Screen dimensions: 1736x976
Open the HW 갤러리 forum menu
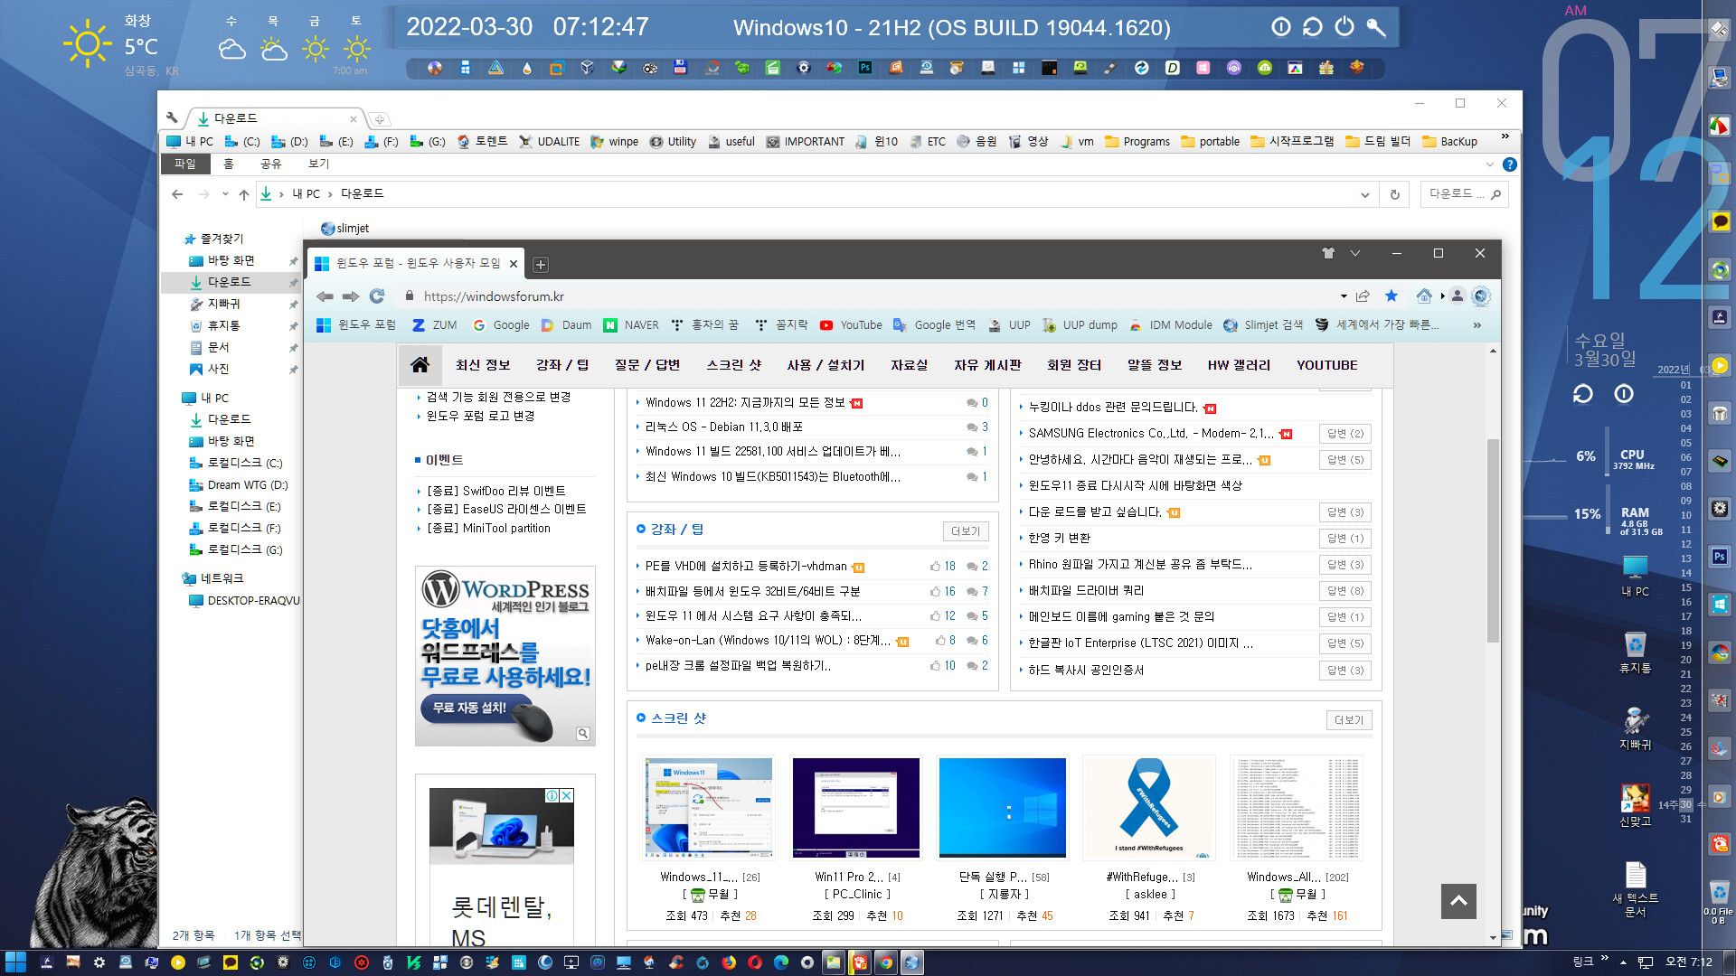click(1239, 365)
